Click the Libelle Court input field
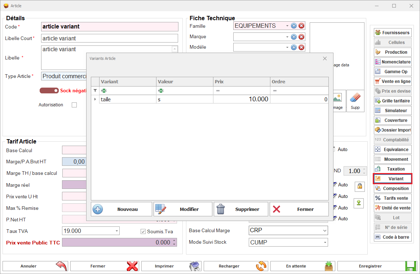This screenshot has width=420, height=274. pos(110,38)
